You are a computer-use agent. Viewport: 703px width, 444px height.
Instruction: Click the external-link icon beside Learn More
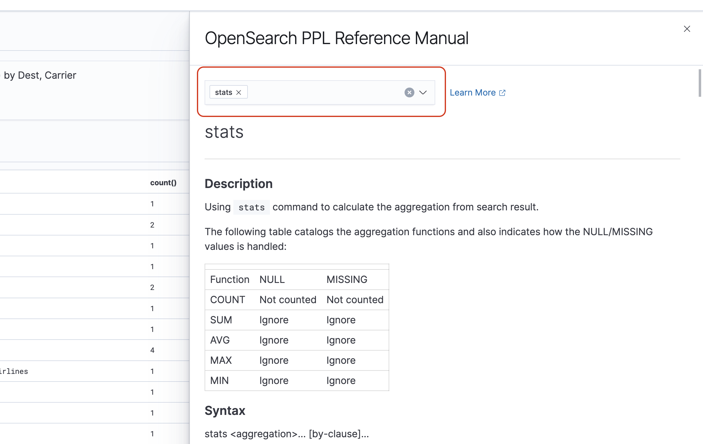click(502, 92)
